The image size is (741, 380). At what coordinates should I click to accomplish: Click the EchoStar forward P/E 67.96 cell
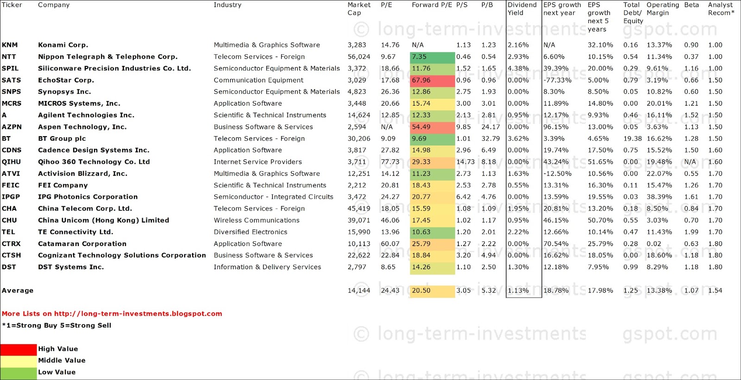pos(433,80)
